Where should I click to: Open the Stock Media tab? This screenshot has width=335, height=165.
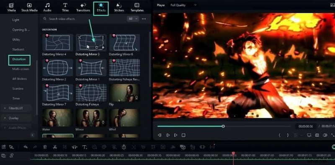point(29,8)
